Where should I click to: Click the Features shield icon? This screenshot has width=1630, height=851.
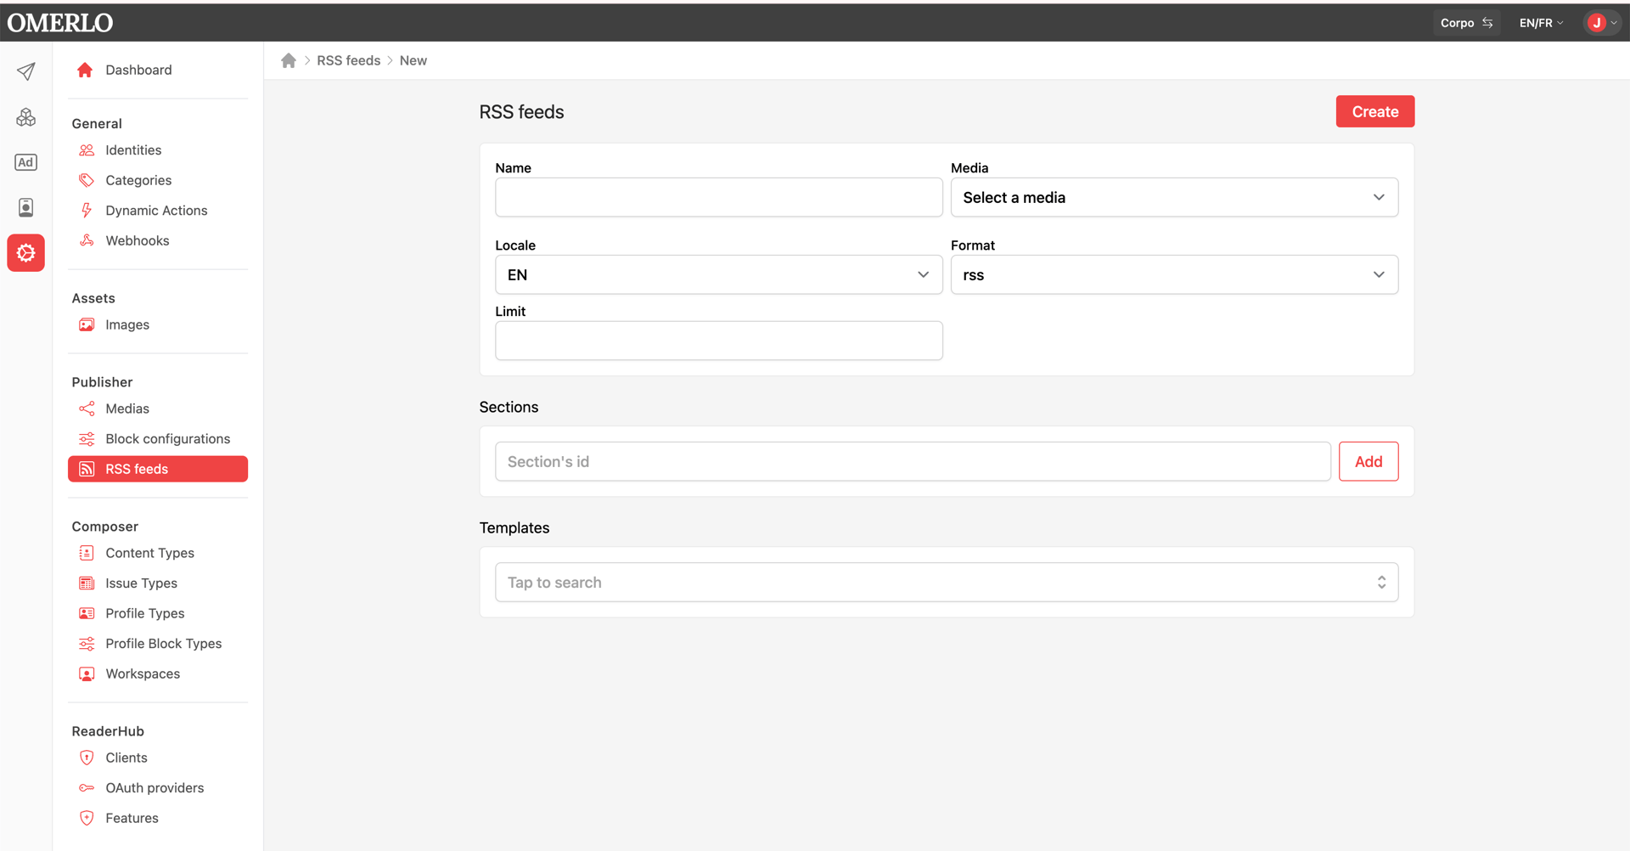point(87,818)
